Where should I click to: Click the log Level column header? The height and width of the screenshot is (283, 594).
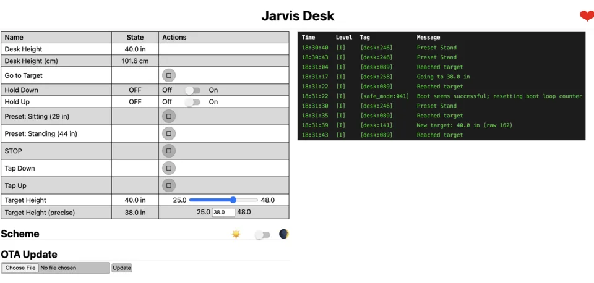tap(344, 38)
